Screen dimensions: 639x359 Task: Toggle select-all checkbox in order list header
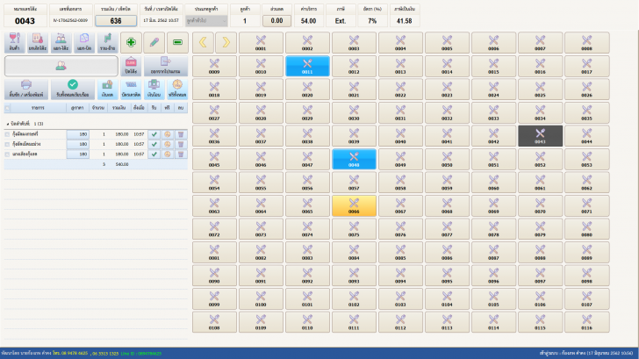tap(7, 108)
